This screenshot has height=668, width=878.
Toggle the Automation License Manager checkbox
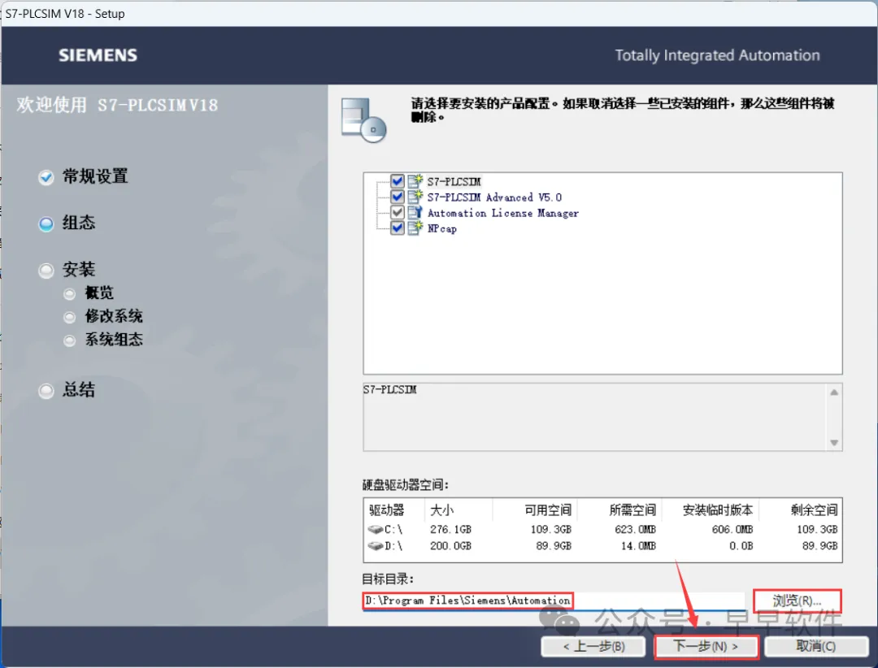397,212
